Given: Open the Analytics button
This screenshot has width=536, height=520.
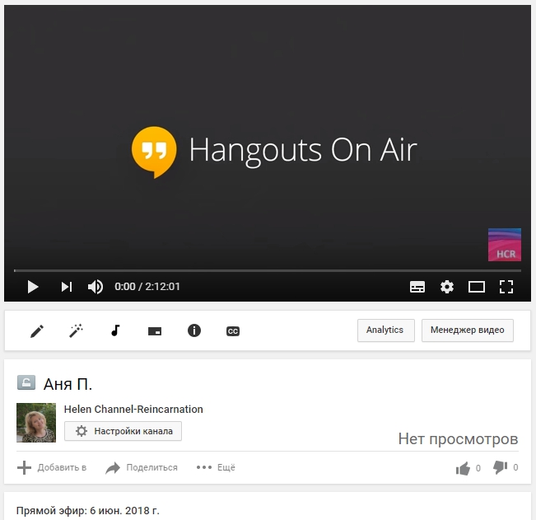Looking at the screenshot, I should [x=385, y=330].
